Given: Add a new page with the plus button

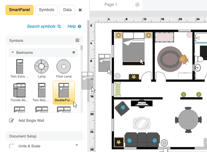Looking at the screenshot, I should (x=137, y=5).
